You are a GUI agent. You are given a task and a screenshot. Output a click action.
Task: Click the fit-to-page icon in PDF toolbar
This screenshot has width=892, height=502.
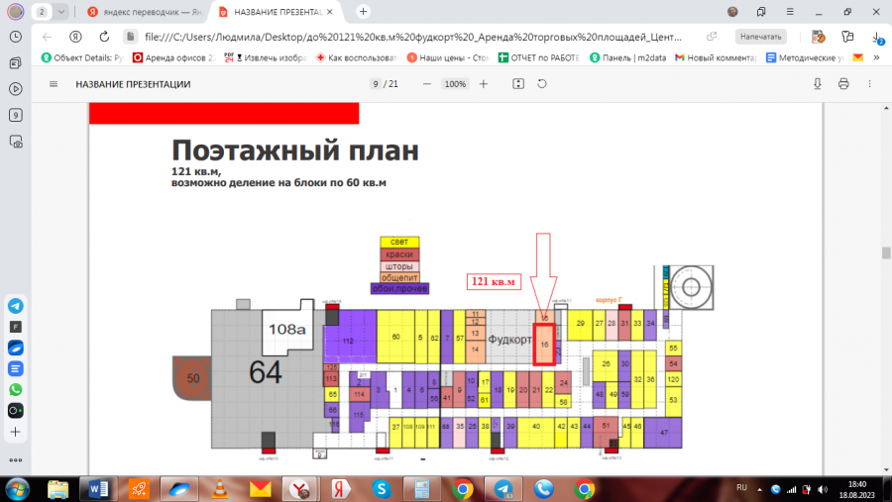[x=518, y=84]
